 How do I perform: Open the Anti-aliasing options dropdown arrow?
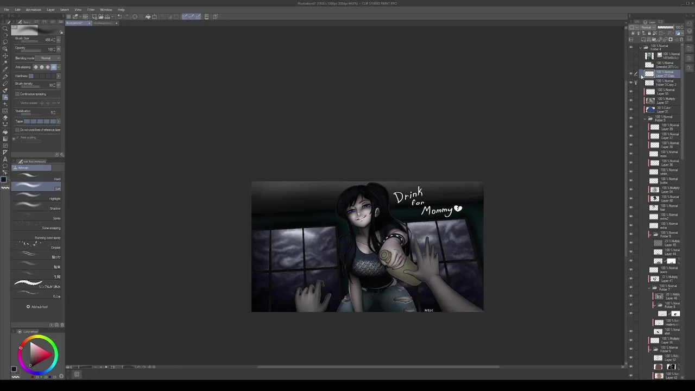(59, 67)
